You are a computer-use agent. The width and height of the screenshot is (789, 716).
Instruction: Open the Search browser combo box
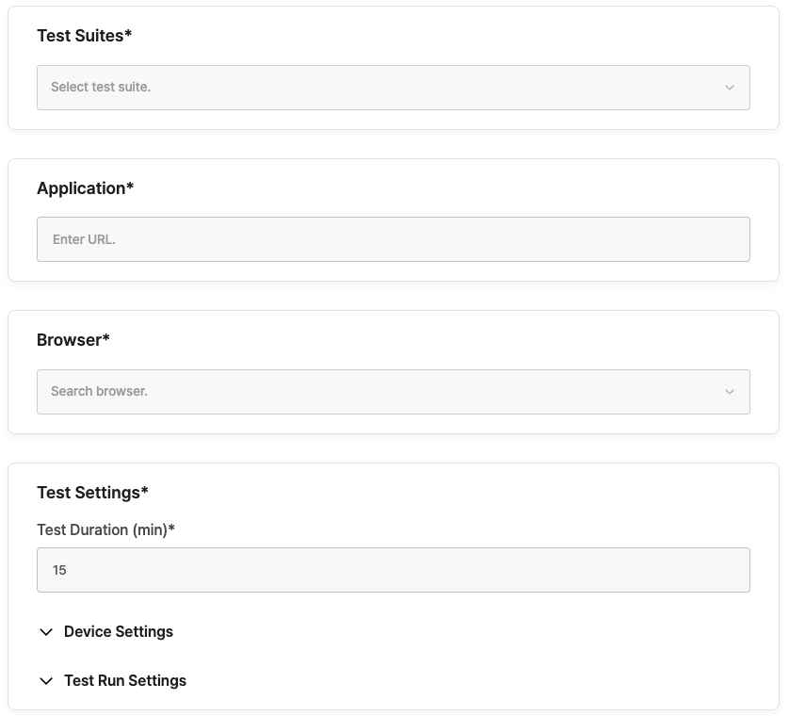393,392
